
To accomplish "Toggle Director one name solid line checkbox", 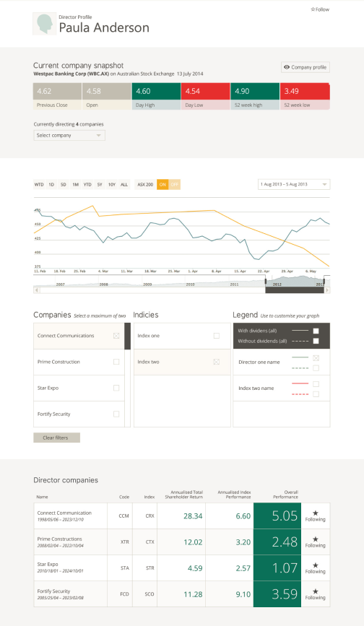I will [316, 357].
